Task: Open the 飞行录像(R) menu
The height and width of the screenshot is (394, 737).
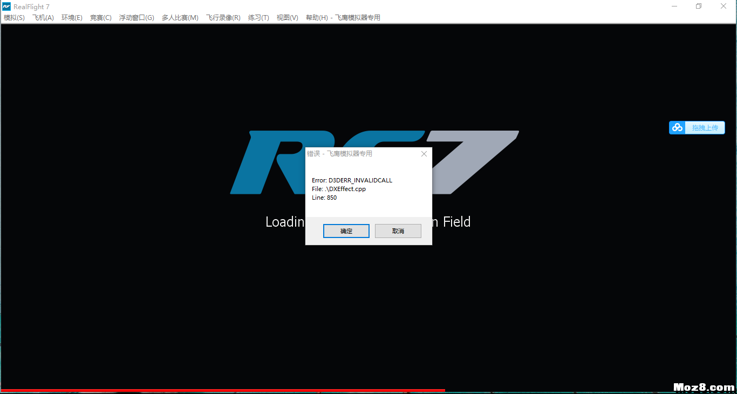Action: [223, 17]
